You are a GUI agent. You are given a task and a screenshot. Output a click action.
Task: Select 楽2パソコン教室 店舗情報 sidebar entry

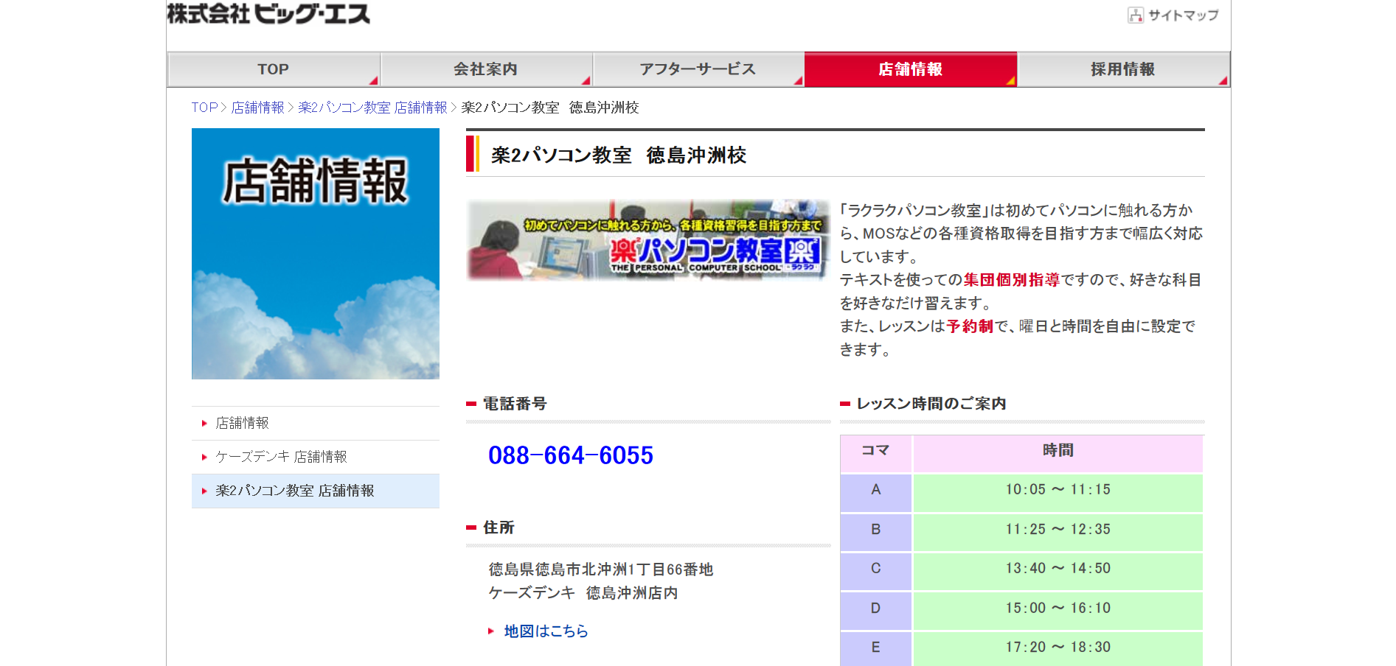click(294, 491)
